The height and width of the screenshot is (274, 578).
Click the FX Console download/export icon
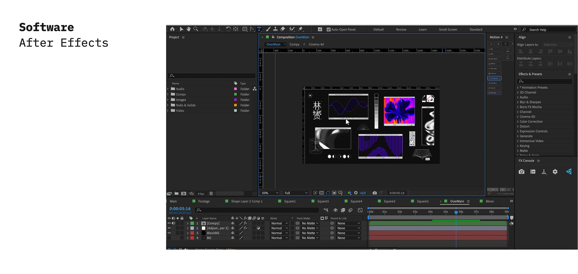point(544,172)
